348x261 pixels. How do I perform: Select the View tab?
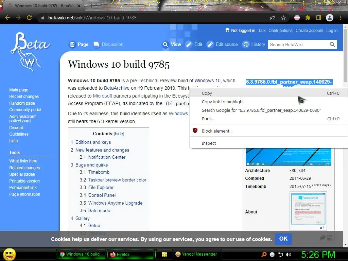[172, 45]
